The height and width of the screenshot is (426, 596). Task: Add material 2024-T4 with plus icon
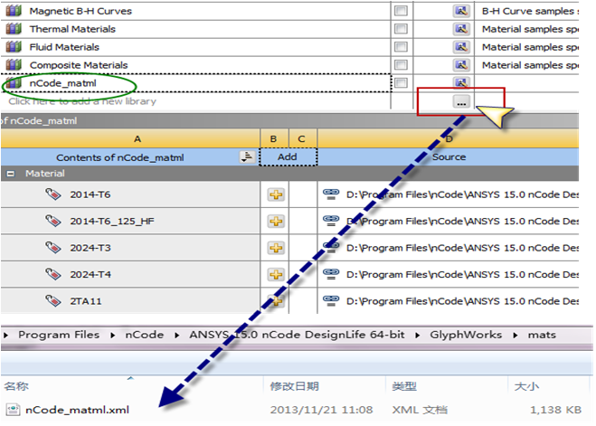(x=276, y=274)
